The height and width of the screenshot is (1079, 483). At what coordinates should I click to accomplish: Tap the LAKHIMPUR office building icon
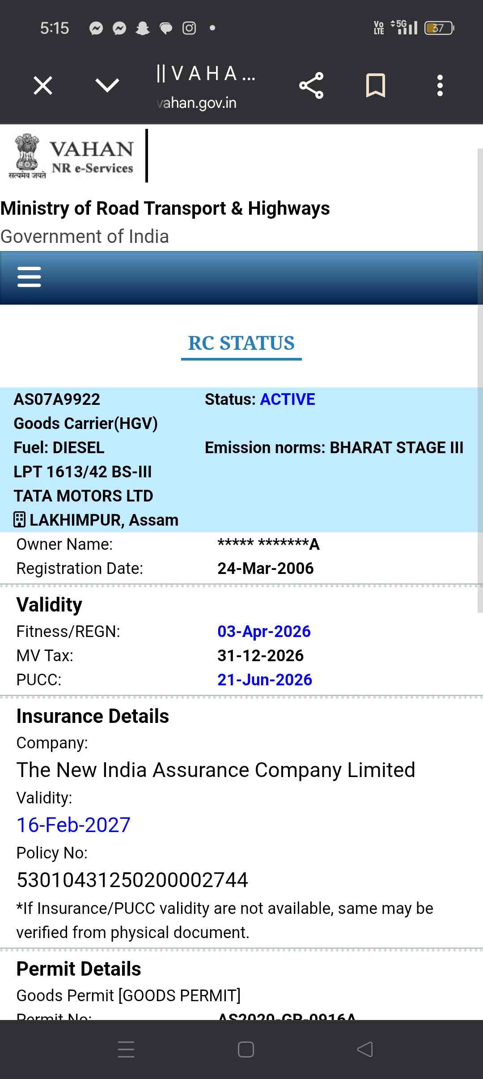pos(19,520)
